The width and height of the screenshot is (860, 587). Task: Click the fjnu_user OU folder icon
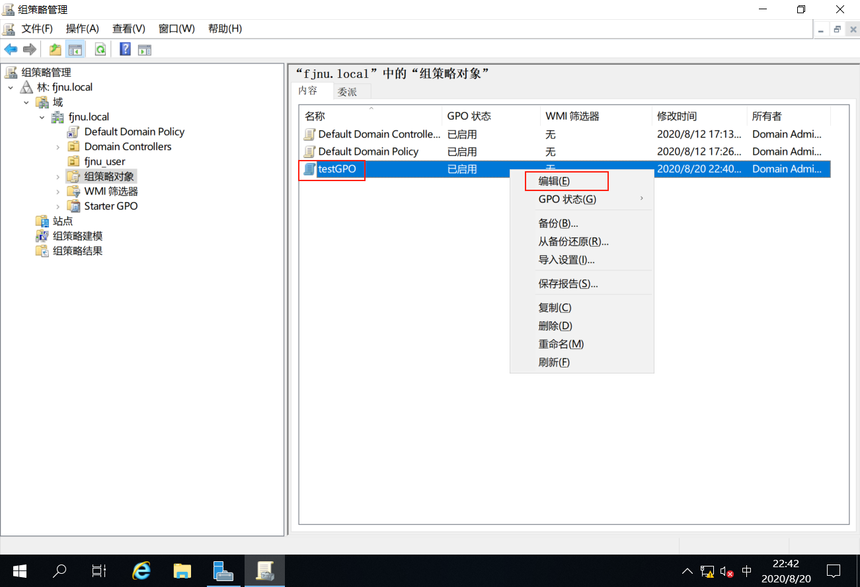pyautogui.click(x=73, y=161)
